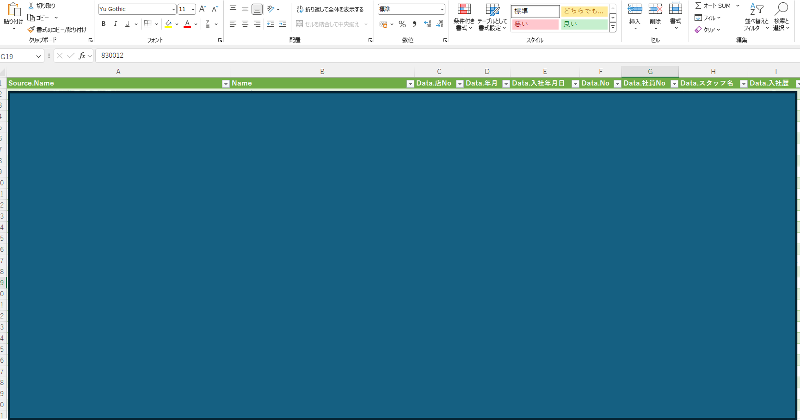Click the phonetic guide (furigana) icon
The image size is (800, 420).
[208, 24]
